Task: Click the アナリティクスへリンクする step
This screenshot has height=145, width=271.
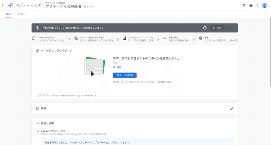Action: click(x=138, y=39)
